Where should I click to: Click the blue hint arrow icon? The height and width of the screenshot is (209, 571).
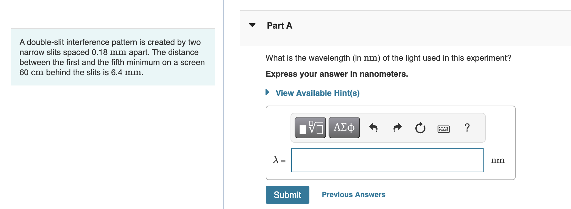click(268, 92)
